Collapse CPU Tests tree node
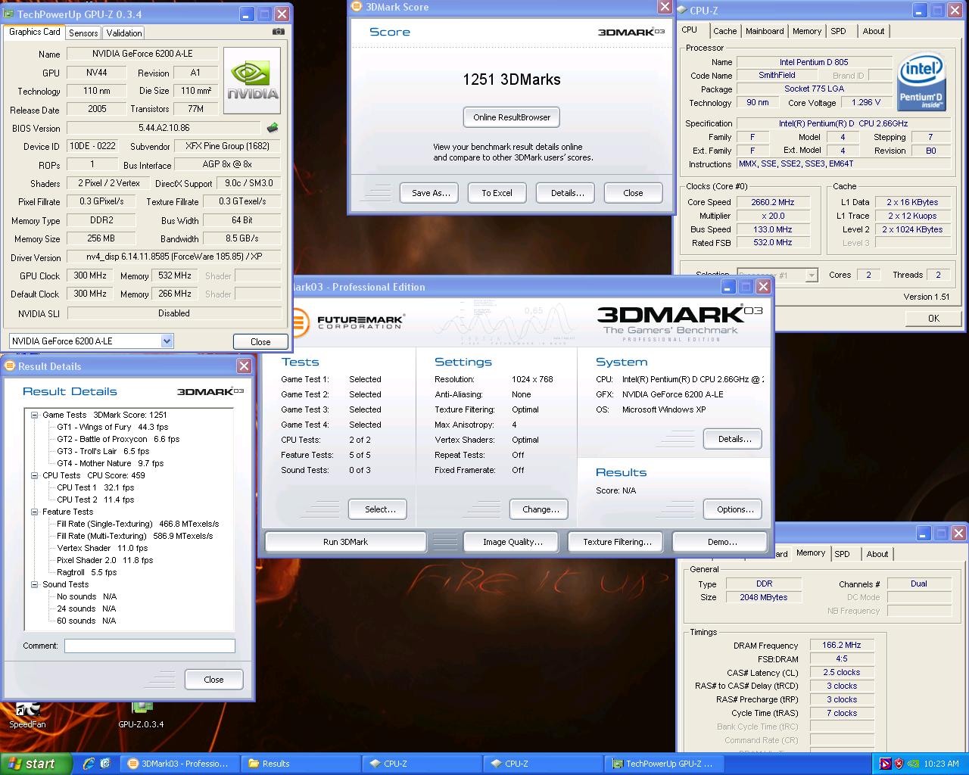 pos(35,475)
